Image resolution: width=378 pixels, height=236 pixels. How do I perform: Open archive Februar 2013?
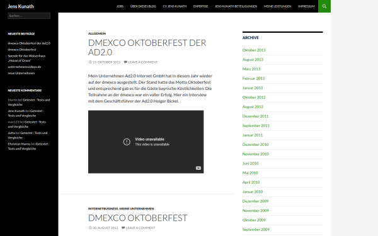coord(254,78)
